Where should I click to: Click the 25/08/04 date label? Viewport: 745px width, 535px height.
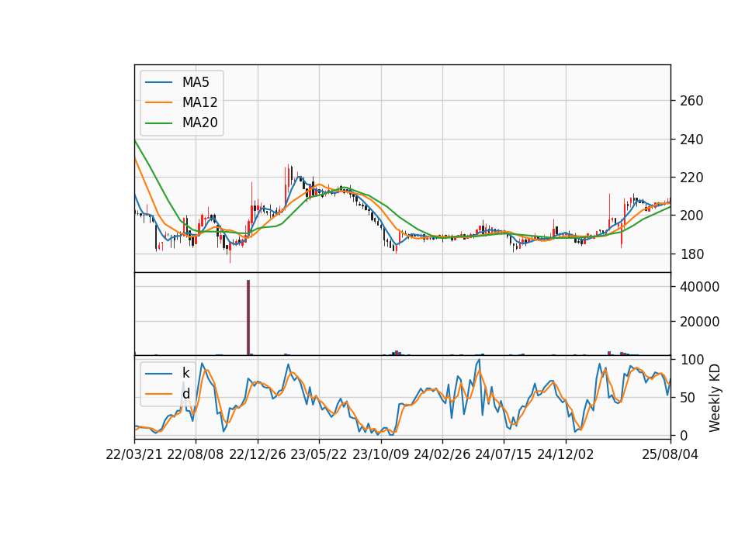coord(670,454)
